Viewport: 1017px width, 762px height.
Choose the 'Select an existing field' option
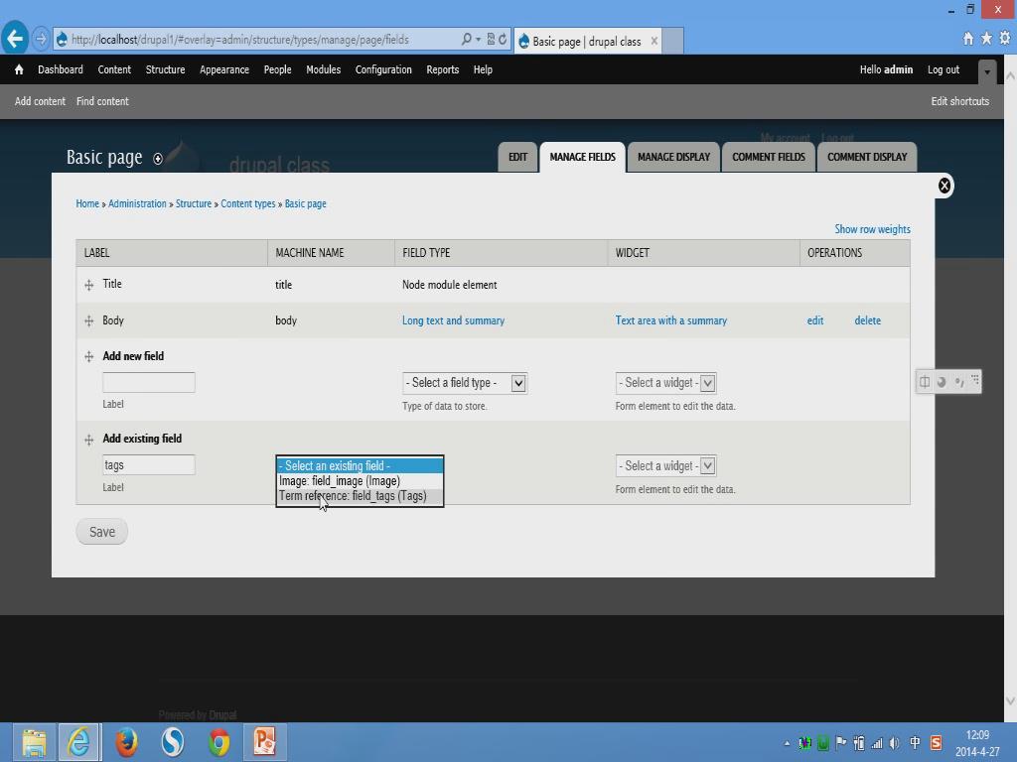(360, 466)
